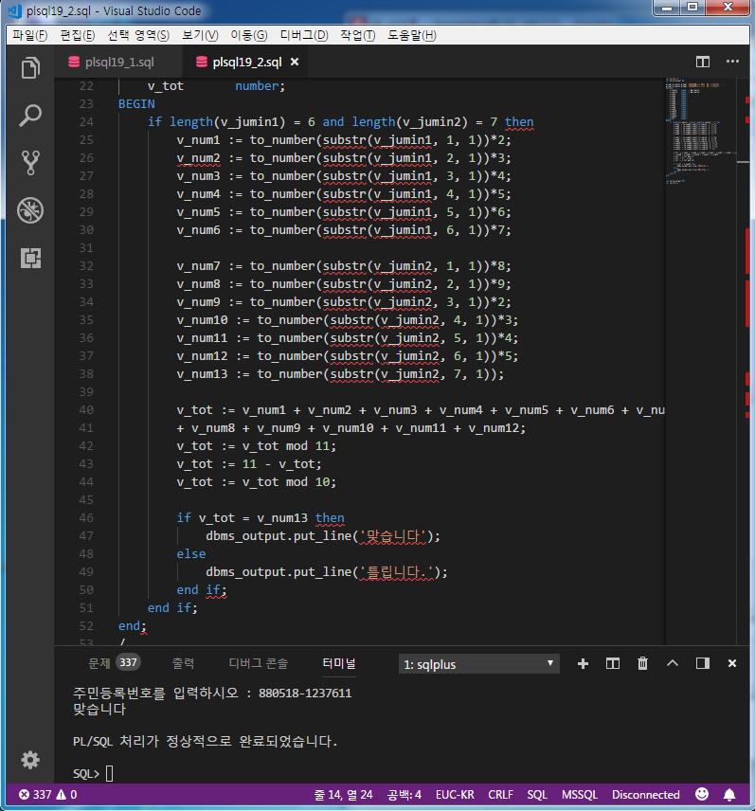Click the code minimap overview

tap(701, 131)
